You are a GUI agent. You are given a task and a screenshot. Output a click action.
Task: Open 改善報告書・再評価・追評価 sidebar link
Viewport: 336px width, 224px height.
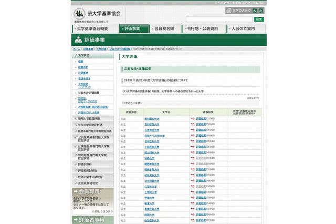pos(93,107)
